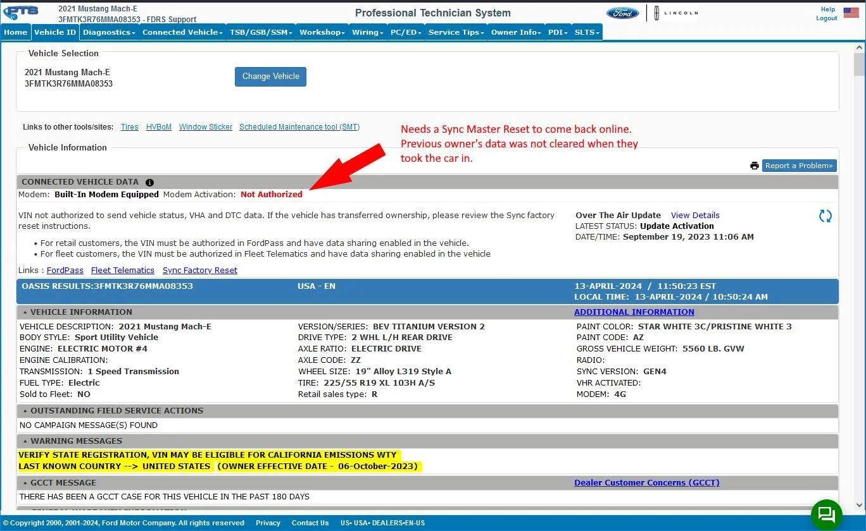
Task: Click the Change Vehicle button
Action: tap(270, 76)
